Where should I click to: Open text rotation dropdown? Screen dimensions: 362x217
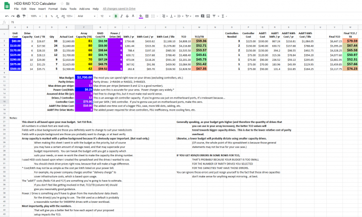pyautogui.click(x=188, y=16)
